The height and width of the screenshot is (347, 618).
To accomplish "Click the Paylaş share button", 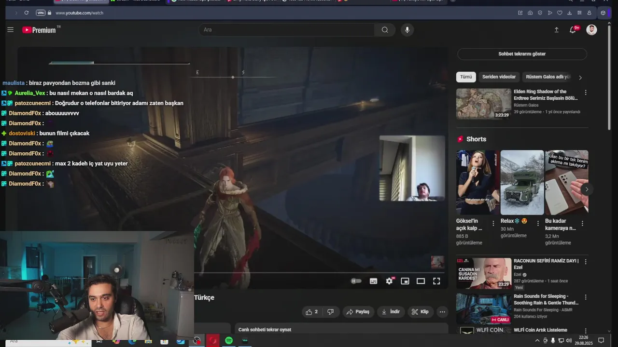I will (x=358, y=312).
